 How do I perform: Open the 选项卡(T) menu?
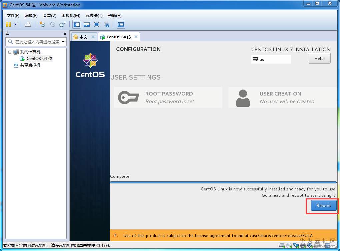click(x=94, y=16)
